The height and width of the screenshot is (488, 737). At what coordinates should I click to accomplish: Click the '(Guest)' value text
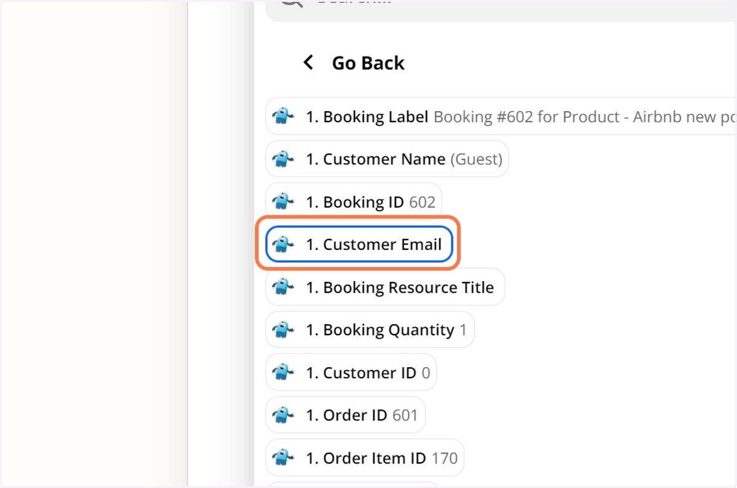[477, 160]
